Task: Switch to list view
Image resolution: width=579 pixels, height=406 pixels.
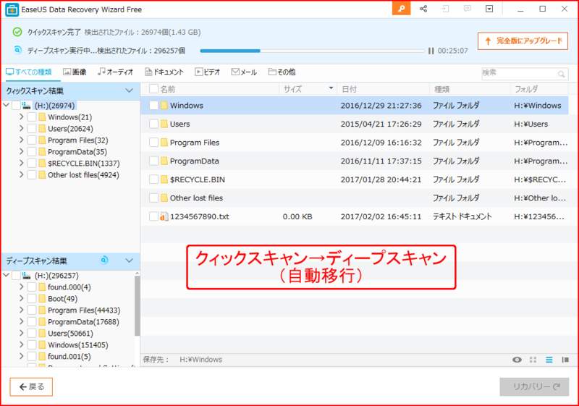Action: [549, 360]
